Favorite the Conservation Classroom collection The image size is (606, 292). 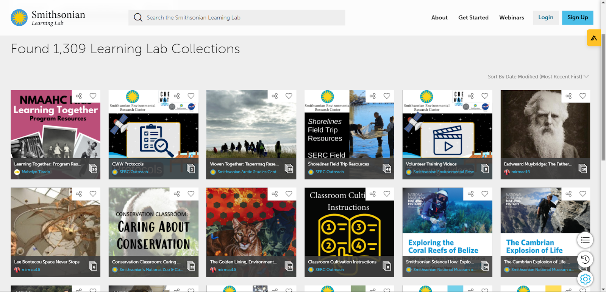(191, 194)
